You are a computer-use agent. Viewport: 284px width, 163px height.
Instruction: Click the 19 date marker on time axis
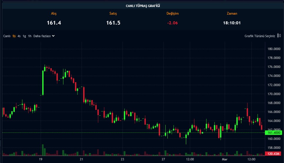coord(41,159)
